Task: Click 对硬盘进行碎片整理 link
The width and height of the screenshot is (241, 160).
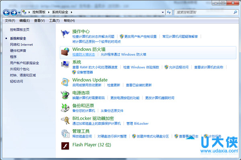Action: pos(112,136)
